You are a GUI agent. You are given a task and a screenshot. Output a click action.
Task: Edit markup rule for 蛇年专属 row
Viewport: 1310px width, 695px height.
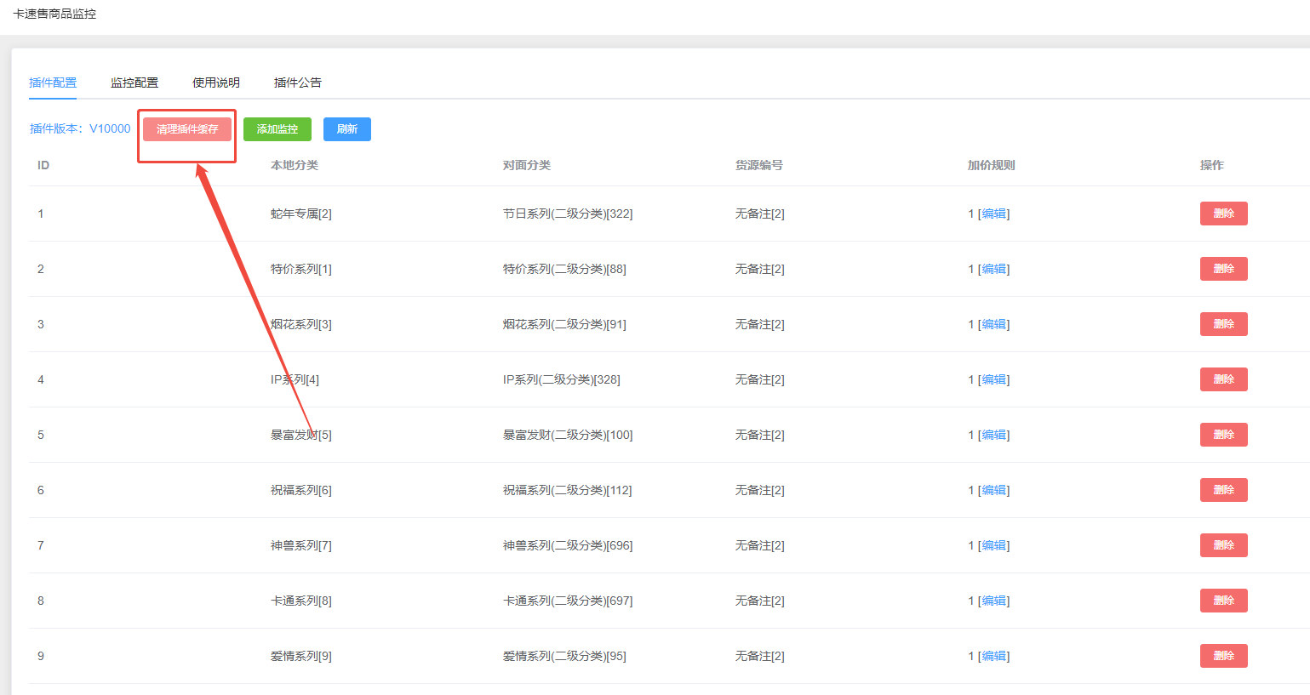coord(993,214)
